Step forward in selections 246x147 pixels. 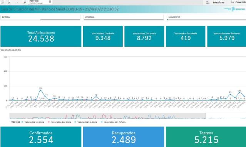point(17,2)
